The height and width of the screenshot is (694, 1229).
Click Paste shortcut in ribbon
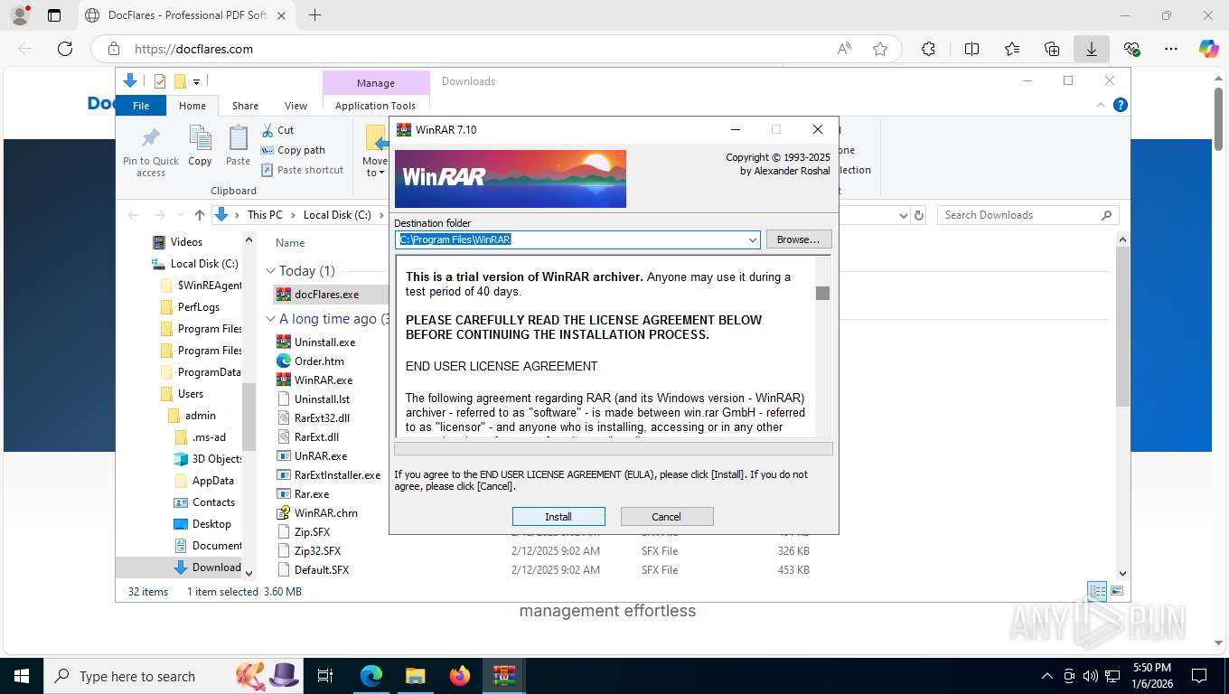coord(303,170)
